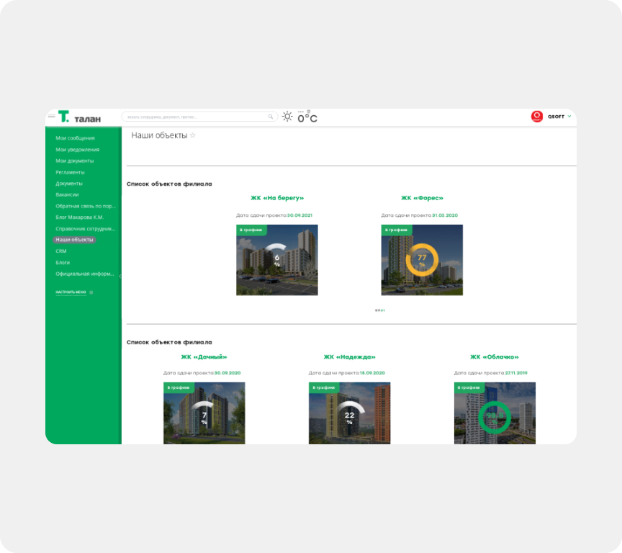
Task: Open Мои сообщения in the sidebar
Action: click(x=75, y=138)
